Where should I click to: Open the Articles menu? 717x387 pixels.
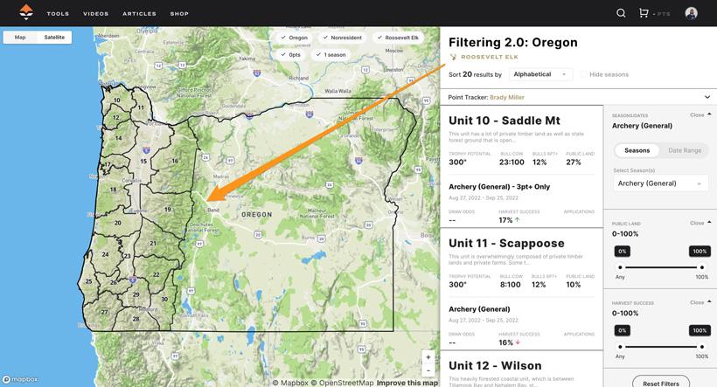coord(140,14)
